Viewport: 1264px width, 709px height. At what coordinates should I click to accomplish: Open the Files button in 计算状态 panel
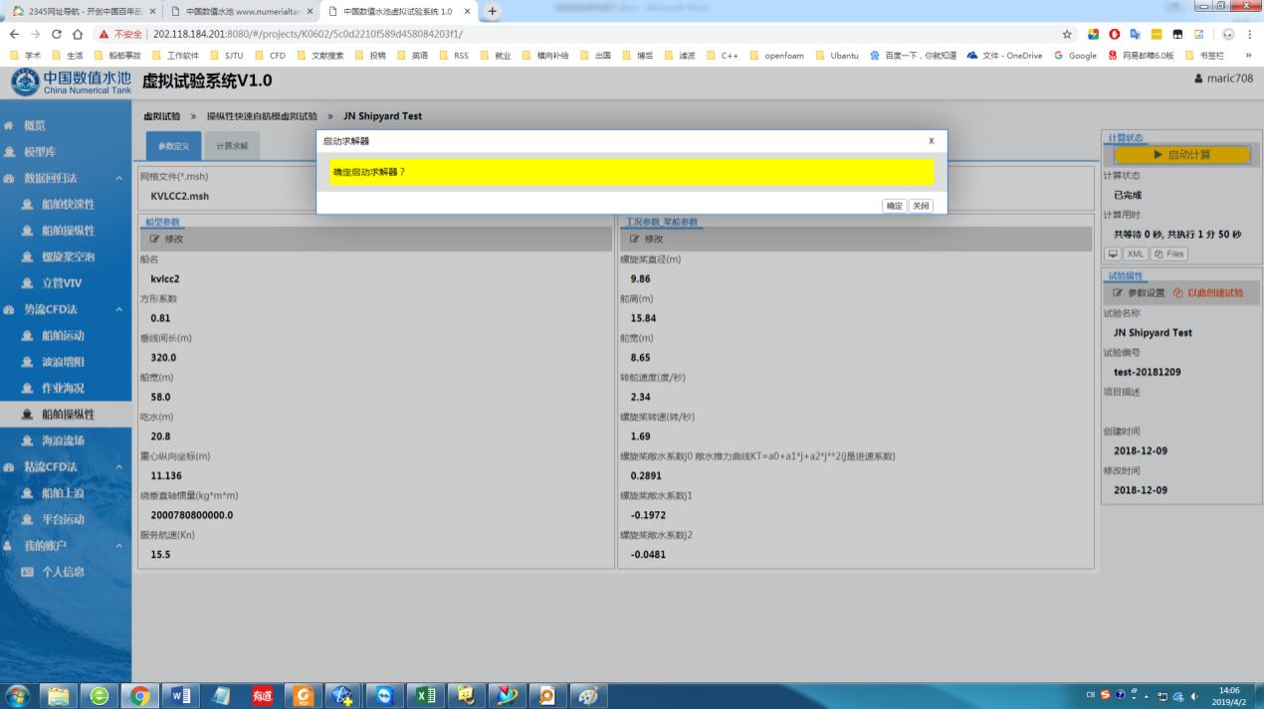pyautogui.click(x=1169, y=254)
